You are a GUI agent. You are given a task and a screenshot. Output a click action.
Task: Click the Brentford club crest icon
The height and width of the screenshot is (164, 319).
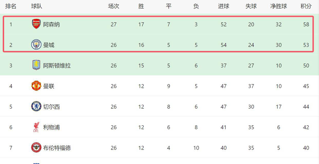[36, 148]
